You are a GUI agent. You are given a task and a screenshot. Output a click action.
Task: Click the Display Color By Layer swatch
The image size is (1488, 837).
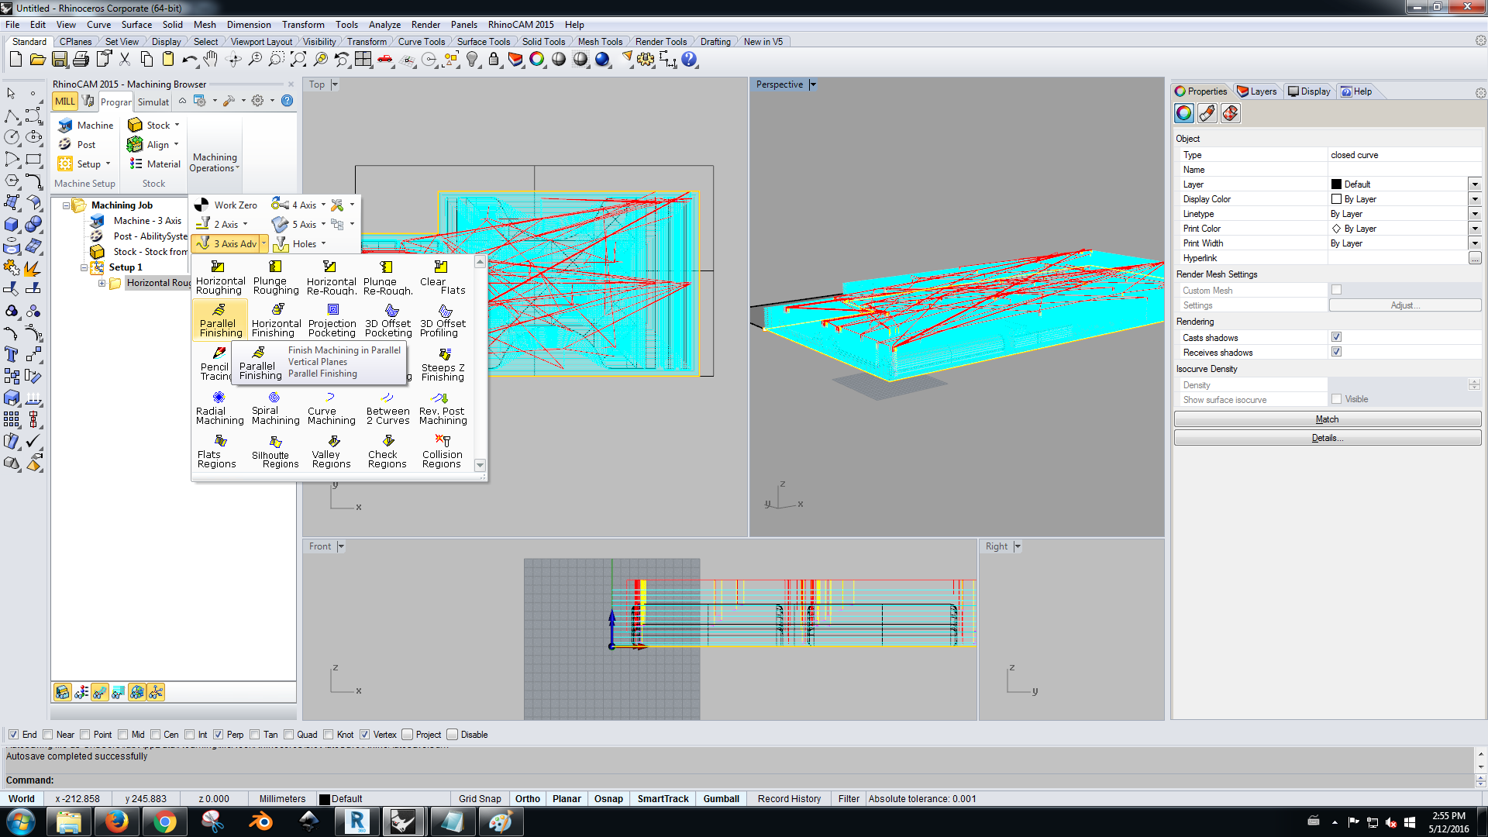[1336, 199]
